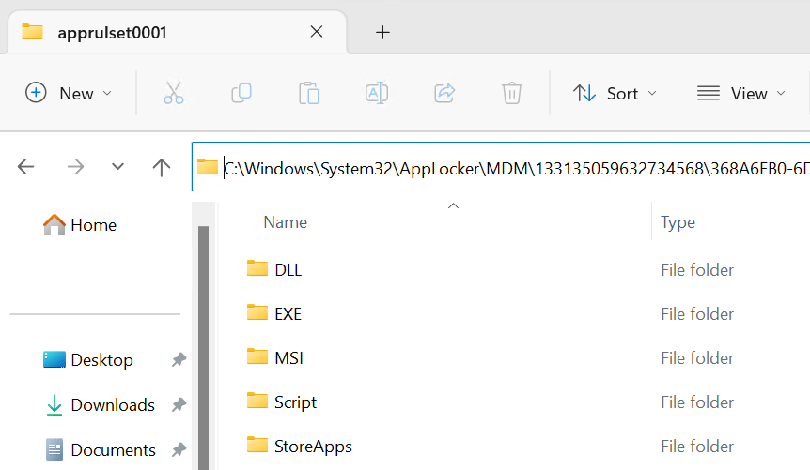Viewport: 810px width, 470px height.
Task: Add a new tab with plus button
Action: 382,32
